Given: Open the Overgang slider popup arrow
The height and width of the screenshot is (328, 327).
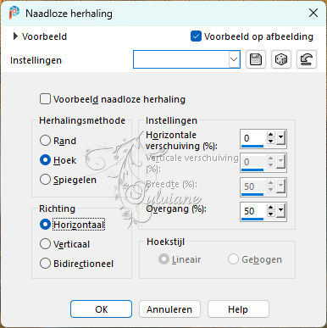Looking at the screenshot, I should coord(280,210).
